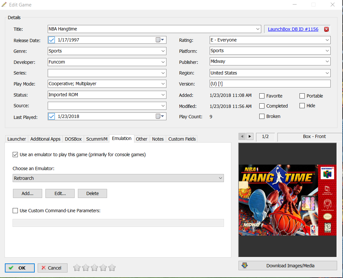Uncheck the Release Date checkbox
343x278 pixels.
pos(52,40)
